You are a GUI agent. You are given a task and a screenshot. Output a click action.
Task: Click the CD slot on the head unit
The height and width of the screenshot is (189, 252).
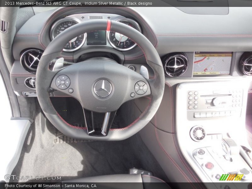(216, 95)
